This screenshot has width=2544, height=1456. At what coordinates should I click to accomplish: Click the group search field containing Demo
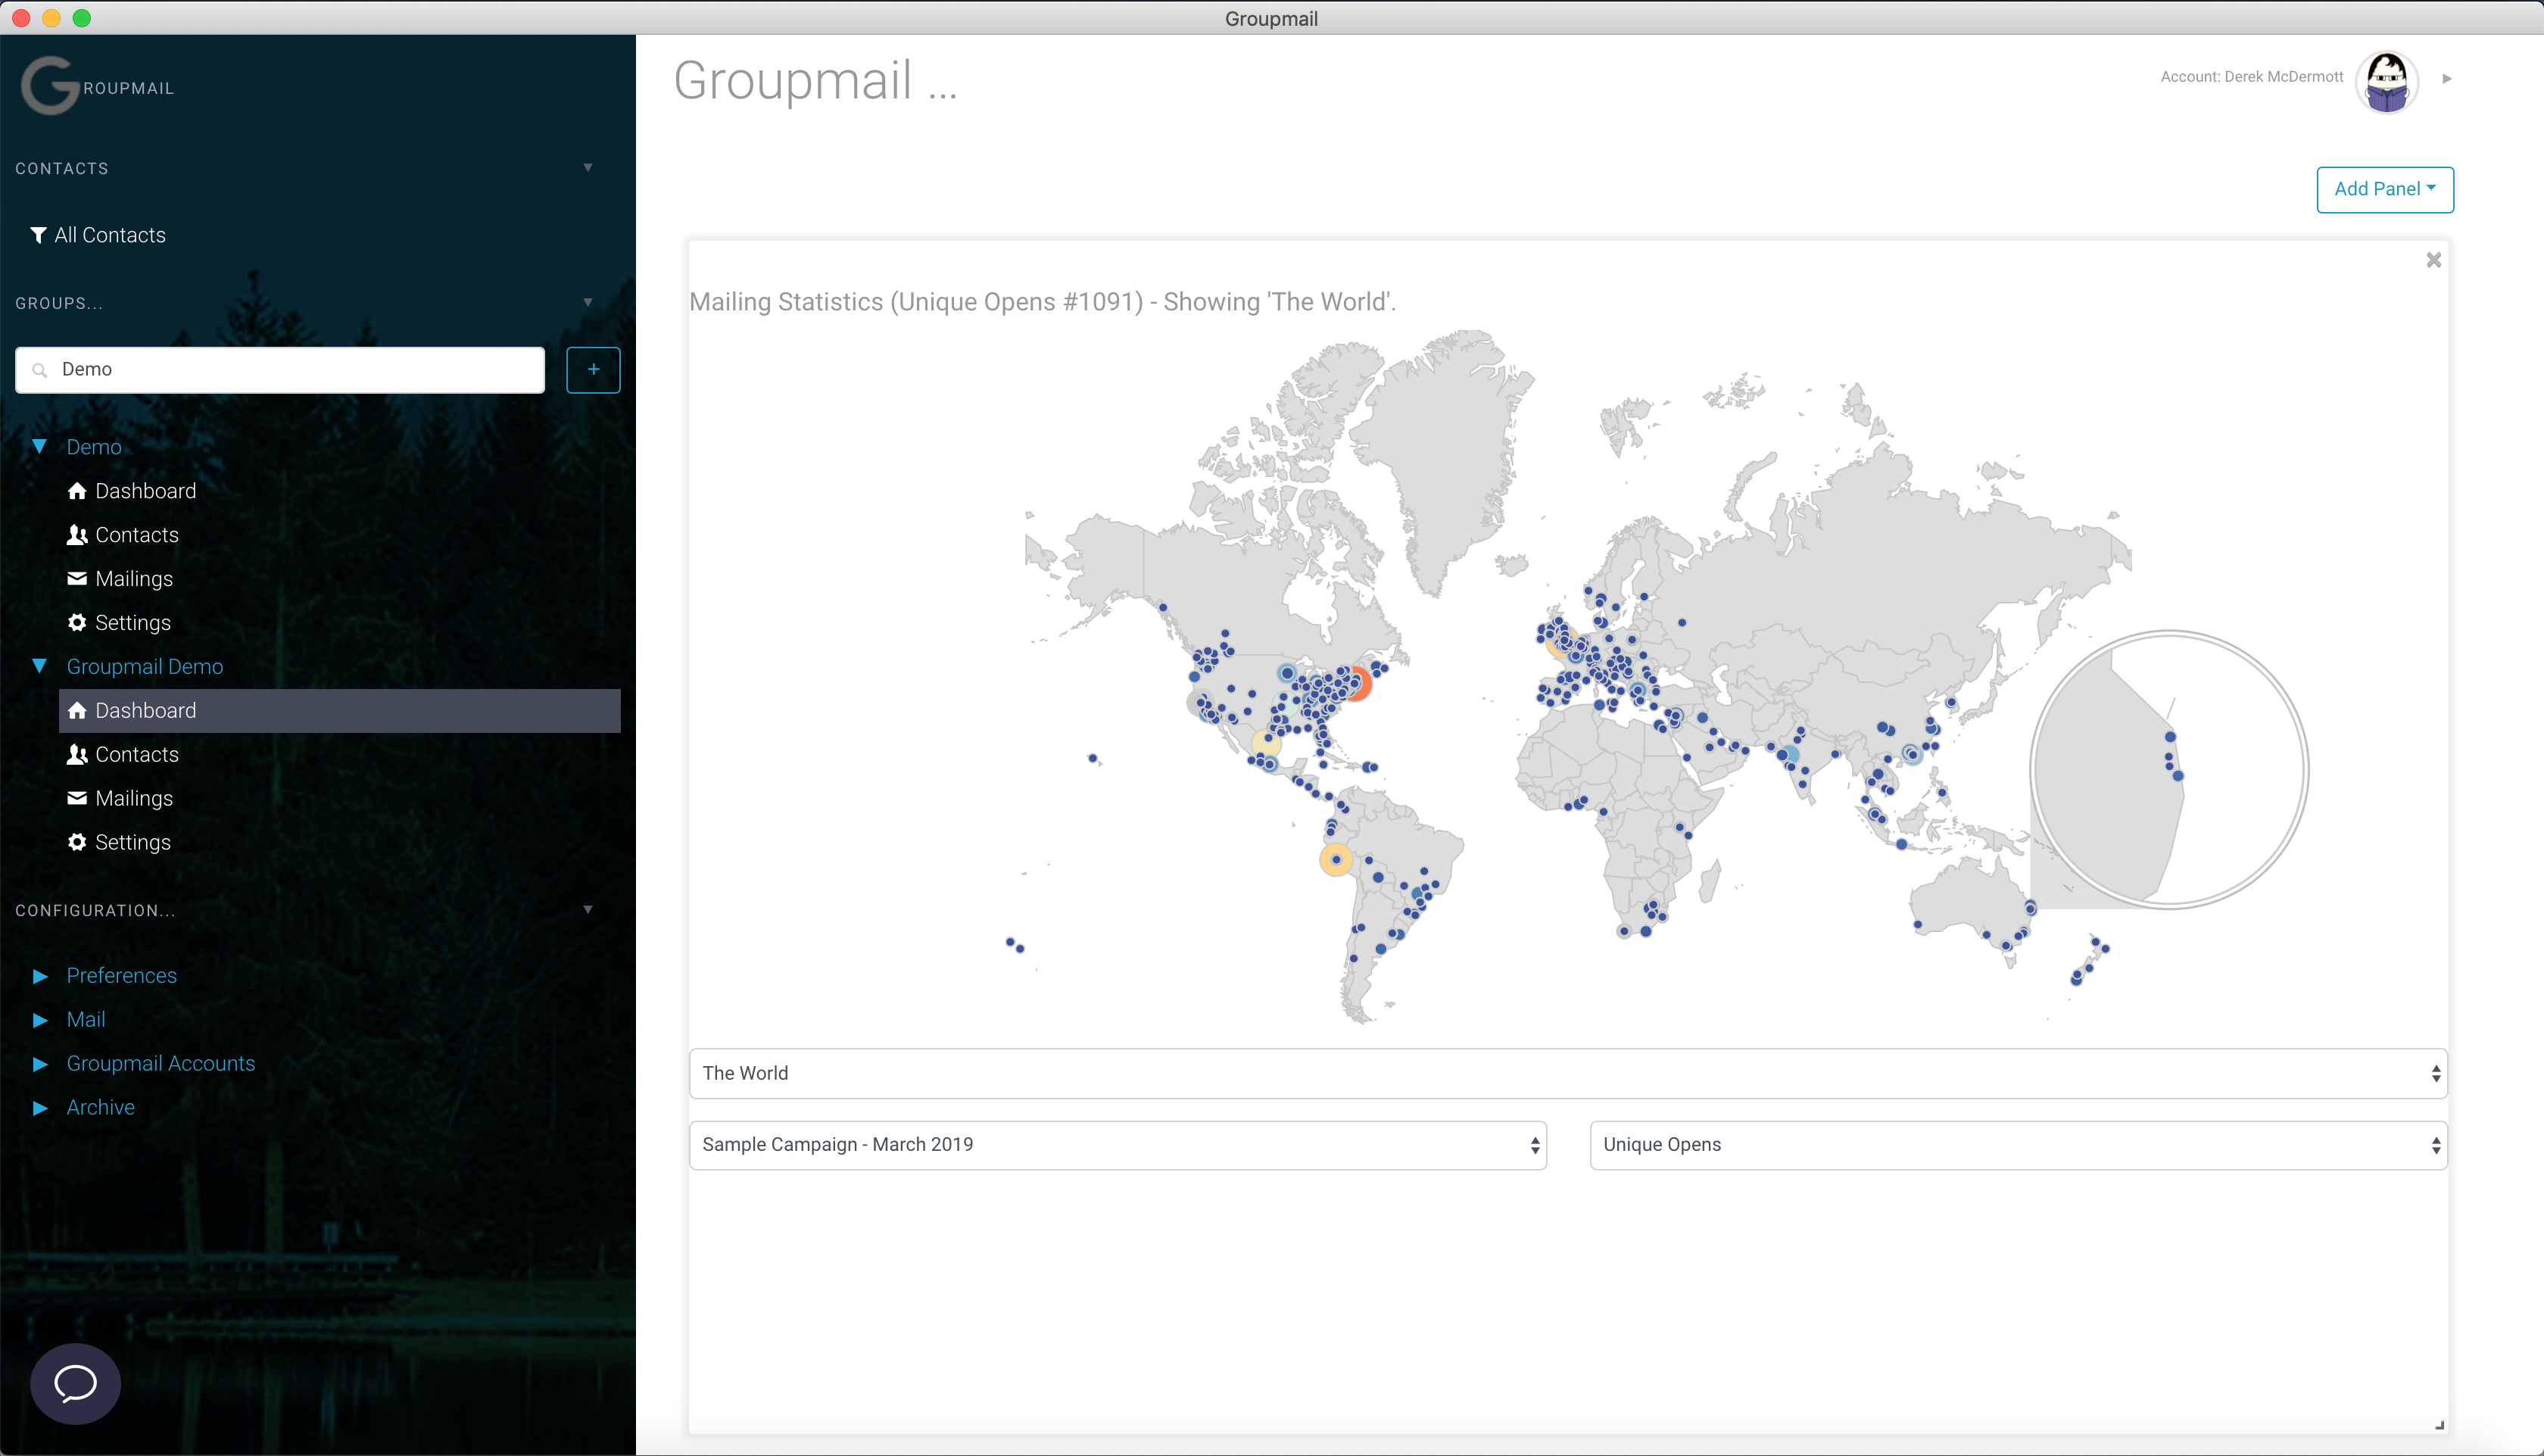click(280, 370)
